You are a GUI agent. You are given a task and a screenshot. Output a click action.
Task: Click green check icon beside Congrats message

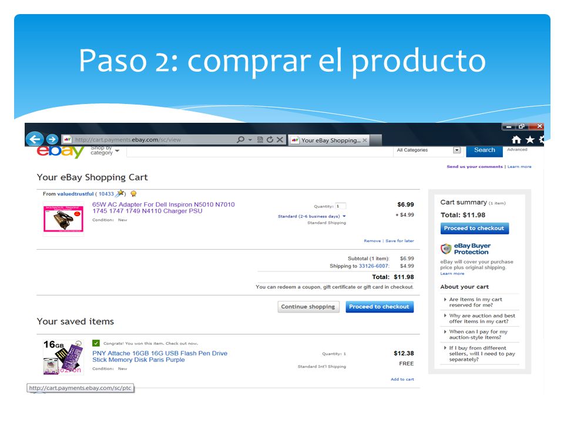[96, 343]
